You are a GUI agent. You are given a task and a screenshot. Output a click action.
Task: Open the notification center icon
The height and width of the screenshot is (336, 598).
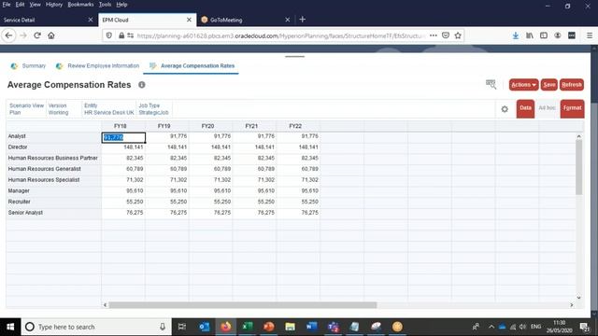(584, 327)
